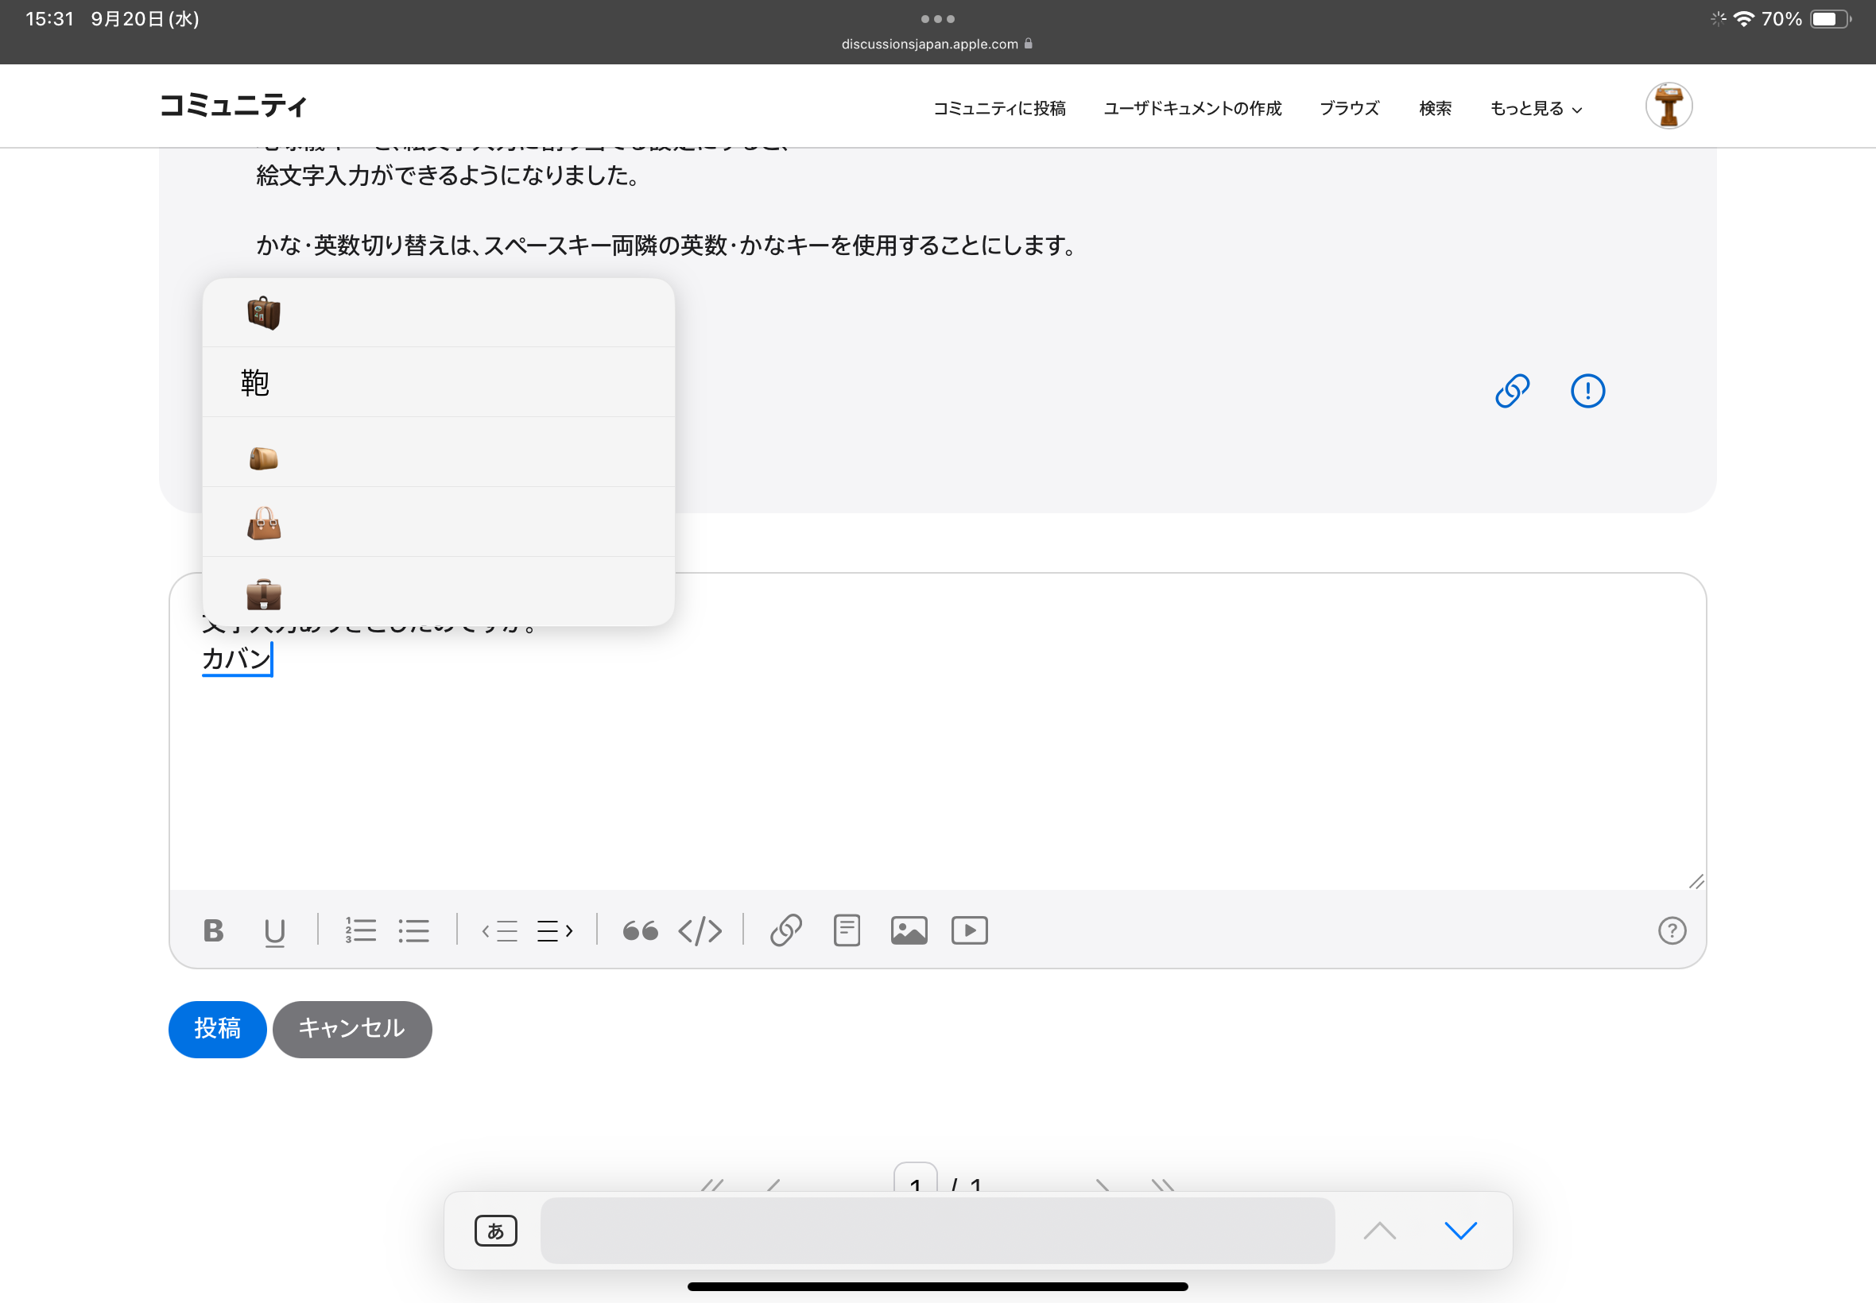Toggle underline formatting in editor toolbar
The image size is (1876, 1303).
pos(274,930)
